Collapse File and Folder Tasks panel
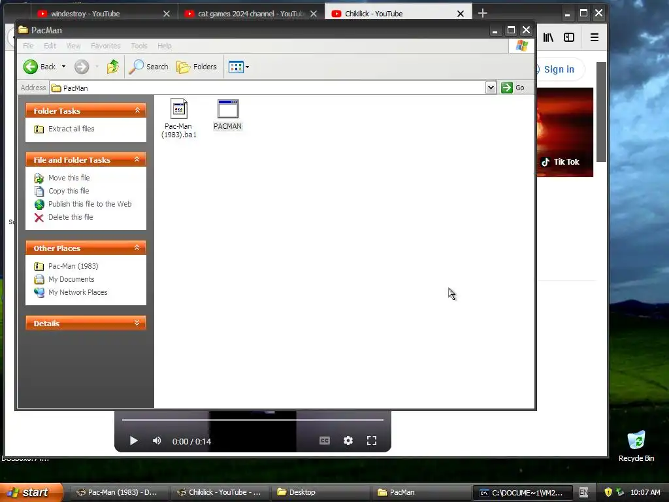The image size is (669, 502). point(137,159)
